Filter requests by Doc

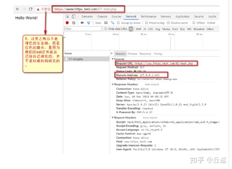pyautogui.click(x=182, y=29)
